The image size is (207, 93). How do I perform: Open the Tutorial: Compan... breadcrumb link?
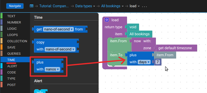54,6
